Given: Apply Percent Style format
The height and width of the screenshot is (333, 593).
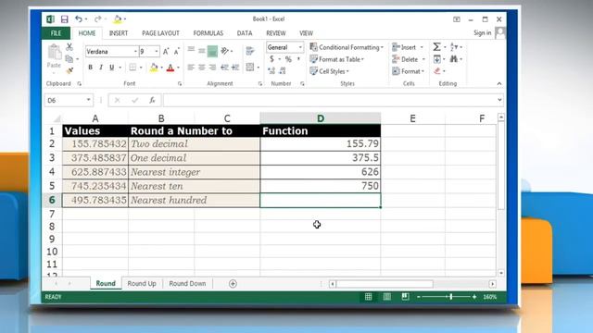Looking at the screenshot, I should 288,59.
